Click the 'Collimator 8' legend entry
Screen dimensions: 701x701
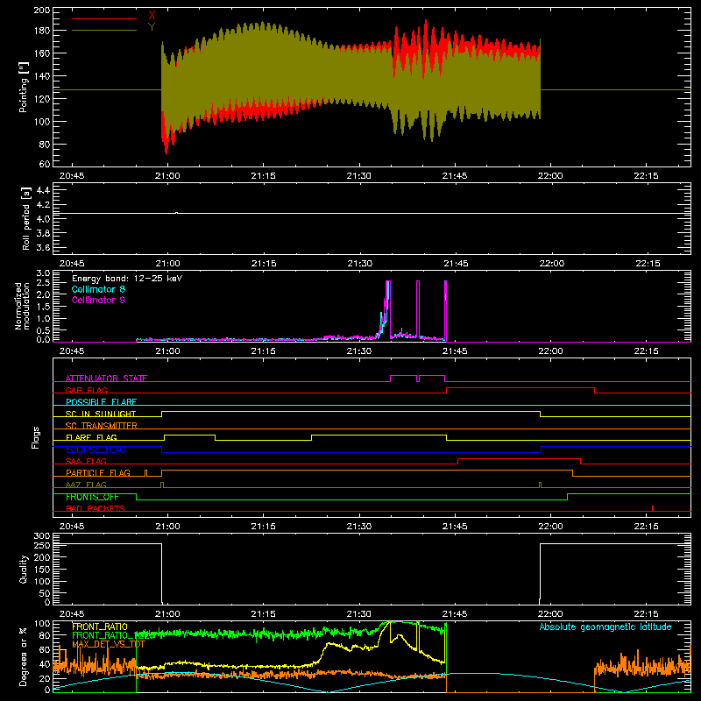tap(98, 289)
